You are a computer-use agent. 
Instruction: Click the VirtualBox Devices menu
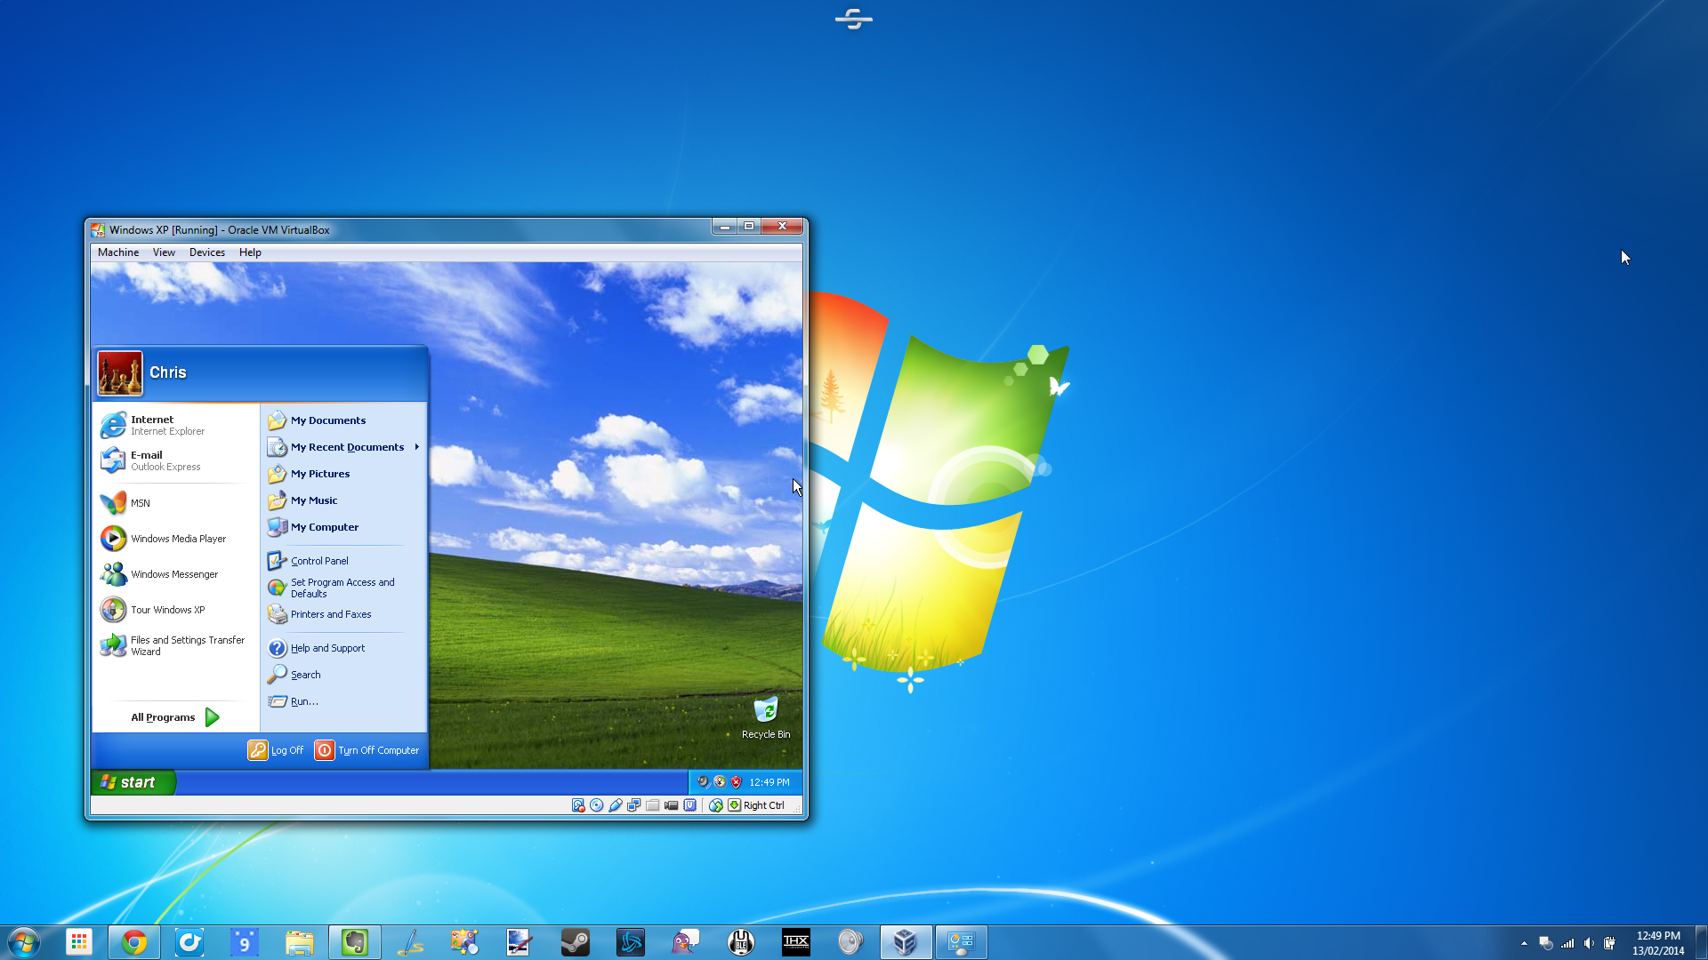point(206,252)
